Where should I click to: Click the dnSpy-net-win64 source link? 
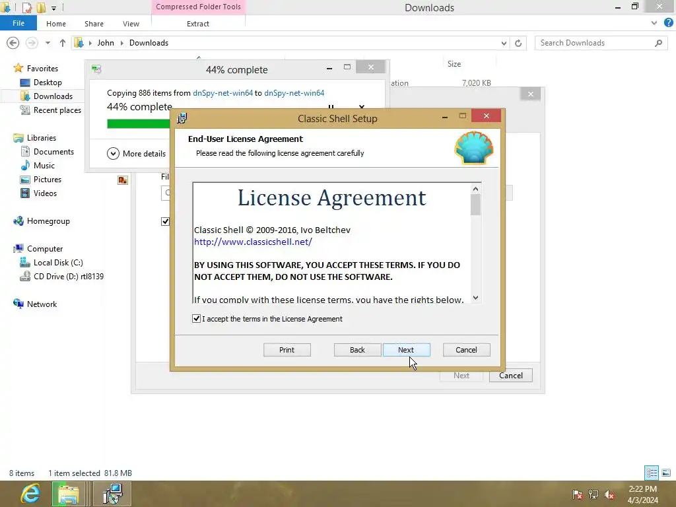(222, 92)
